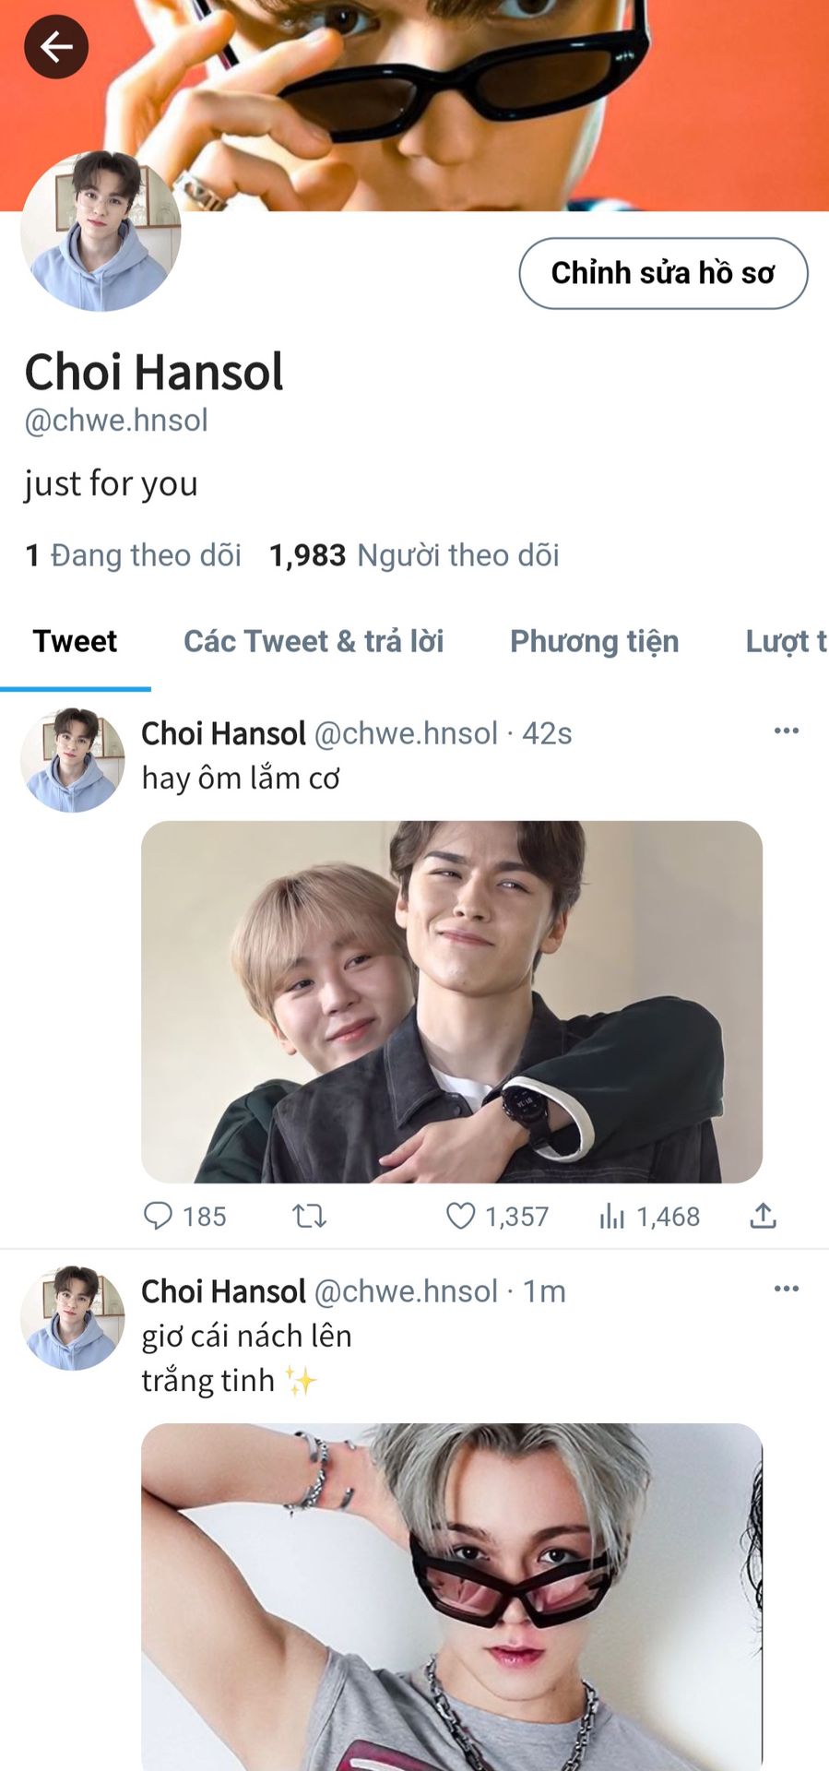Open the large profile avatar photo
This screenshot has height=1771, width=829.
click(101, 231)
